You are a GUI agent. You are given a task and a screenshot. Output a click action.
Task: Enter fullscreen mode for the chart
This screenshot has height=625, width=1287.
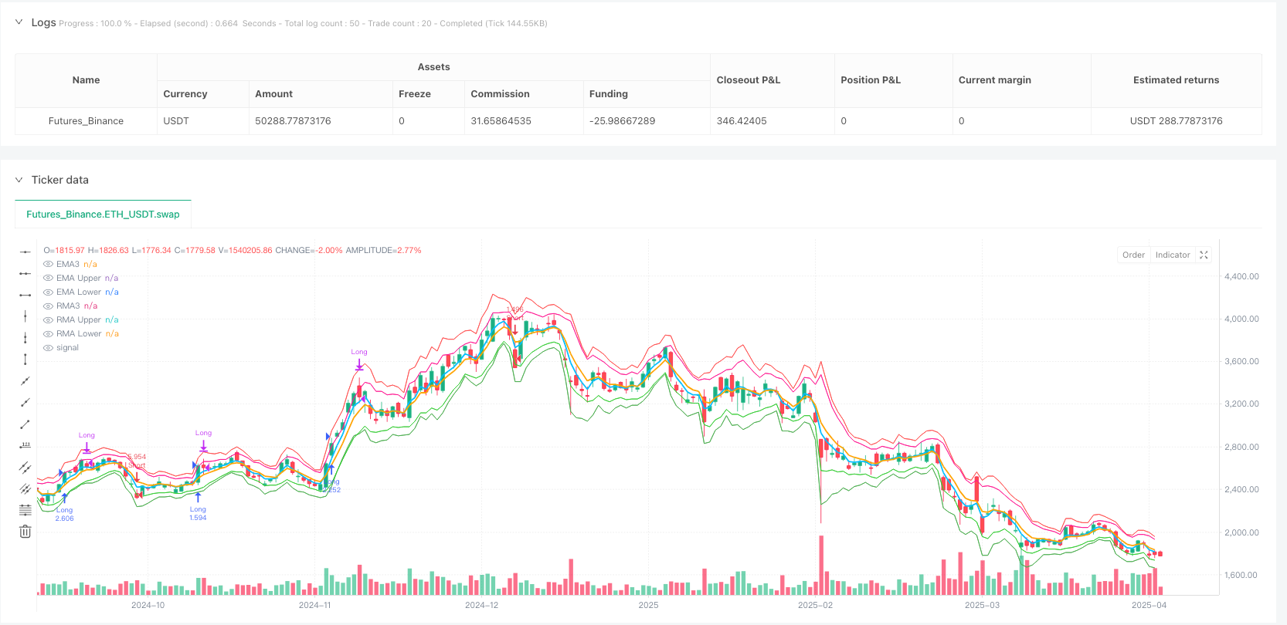1204,255
